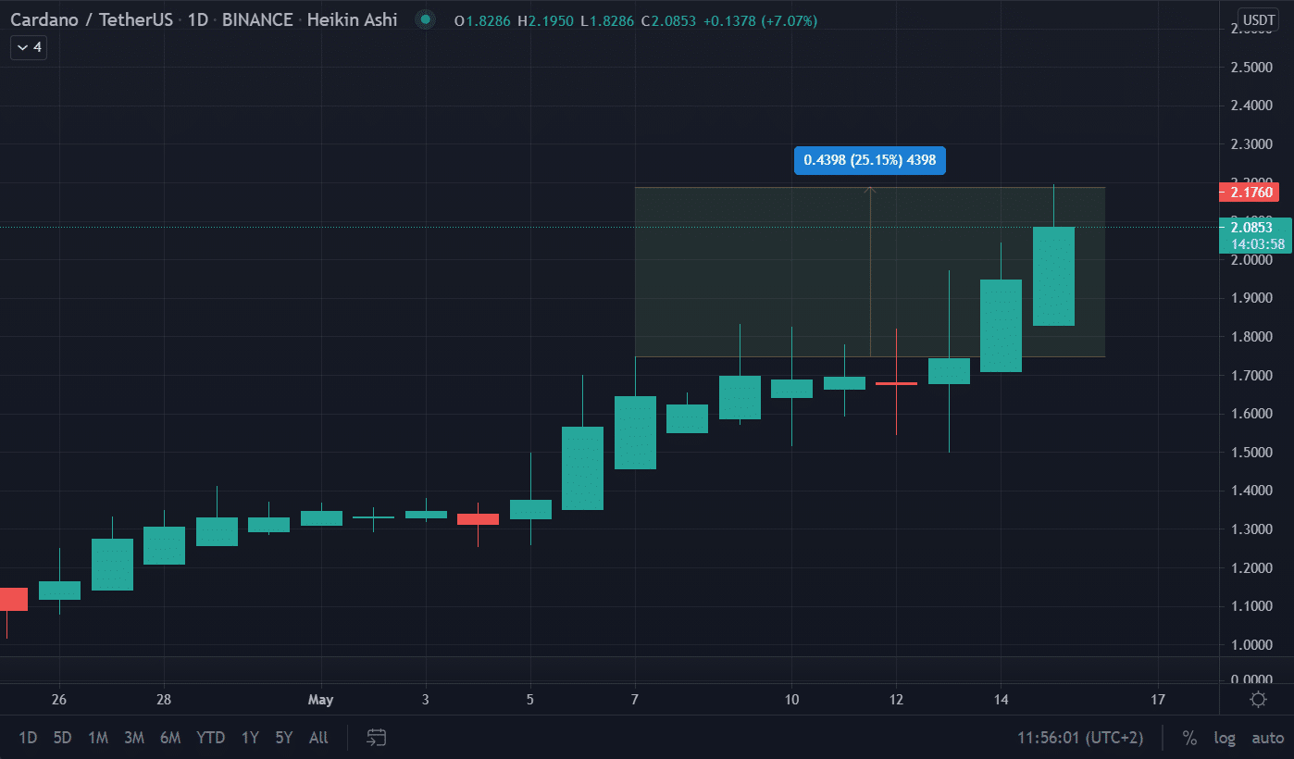Open timezone menu showing UTC+2
The width and height of the screenshot is (1294, 759).
(x=1080, y=738)
